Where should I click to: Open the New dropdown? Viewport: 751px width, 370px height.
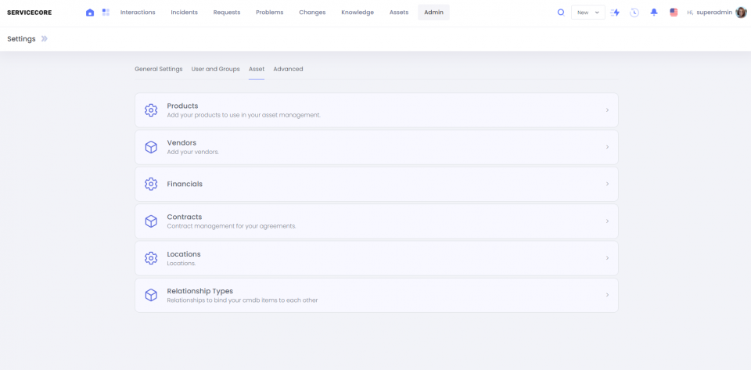[x=588, y=13]
